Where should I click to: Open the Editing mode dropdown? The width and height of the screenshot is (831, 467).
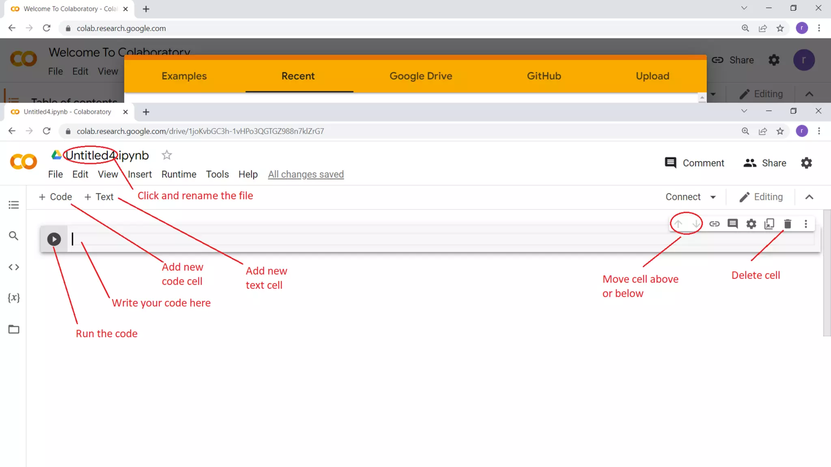click(x=761, y=197)
